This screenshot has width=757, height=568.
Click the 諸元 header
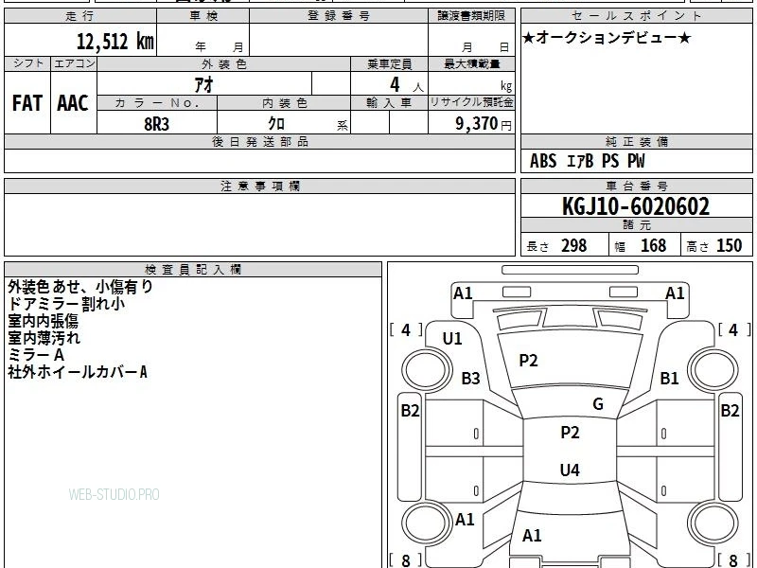tap(636, 225)
